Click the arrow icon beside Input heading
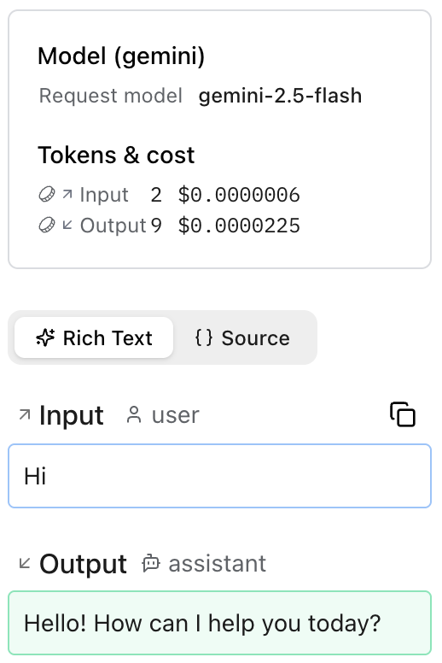The height and width of the screenshot is (663, 442). pyautogui.click(x=25, y=414)
